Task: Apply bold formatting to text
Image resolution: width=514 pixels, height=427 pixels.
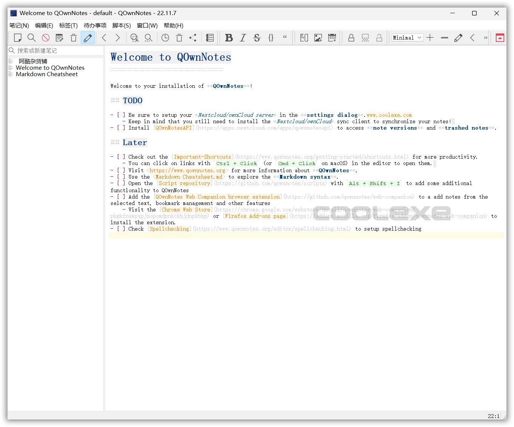Action: 229,38
